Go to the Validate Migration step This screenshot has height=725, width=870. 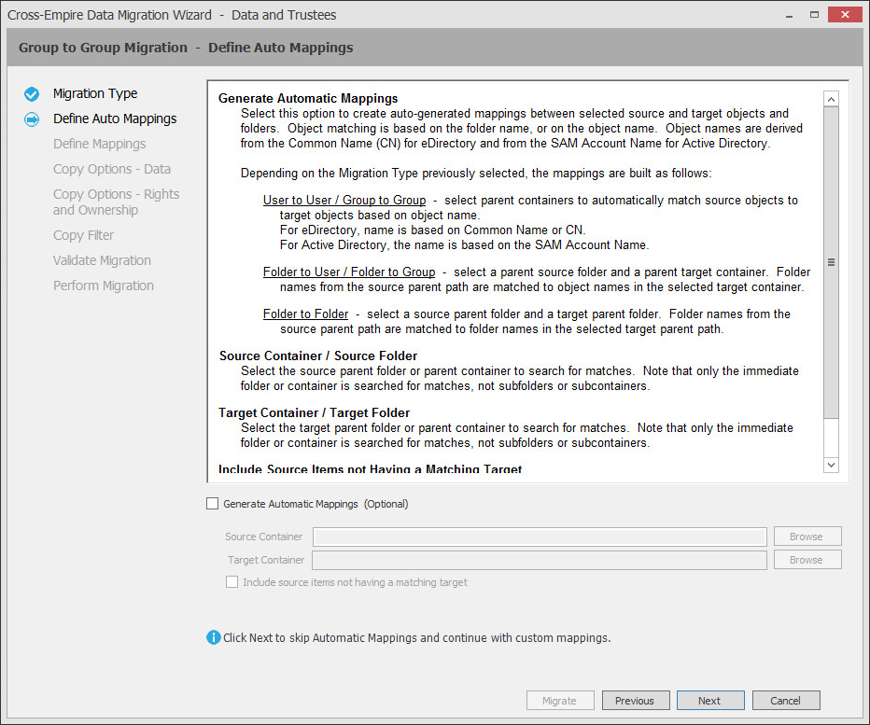(x=102, y=260)
